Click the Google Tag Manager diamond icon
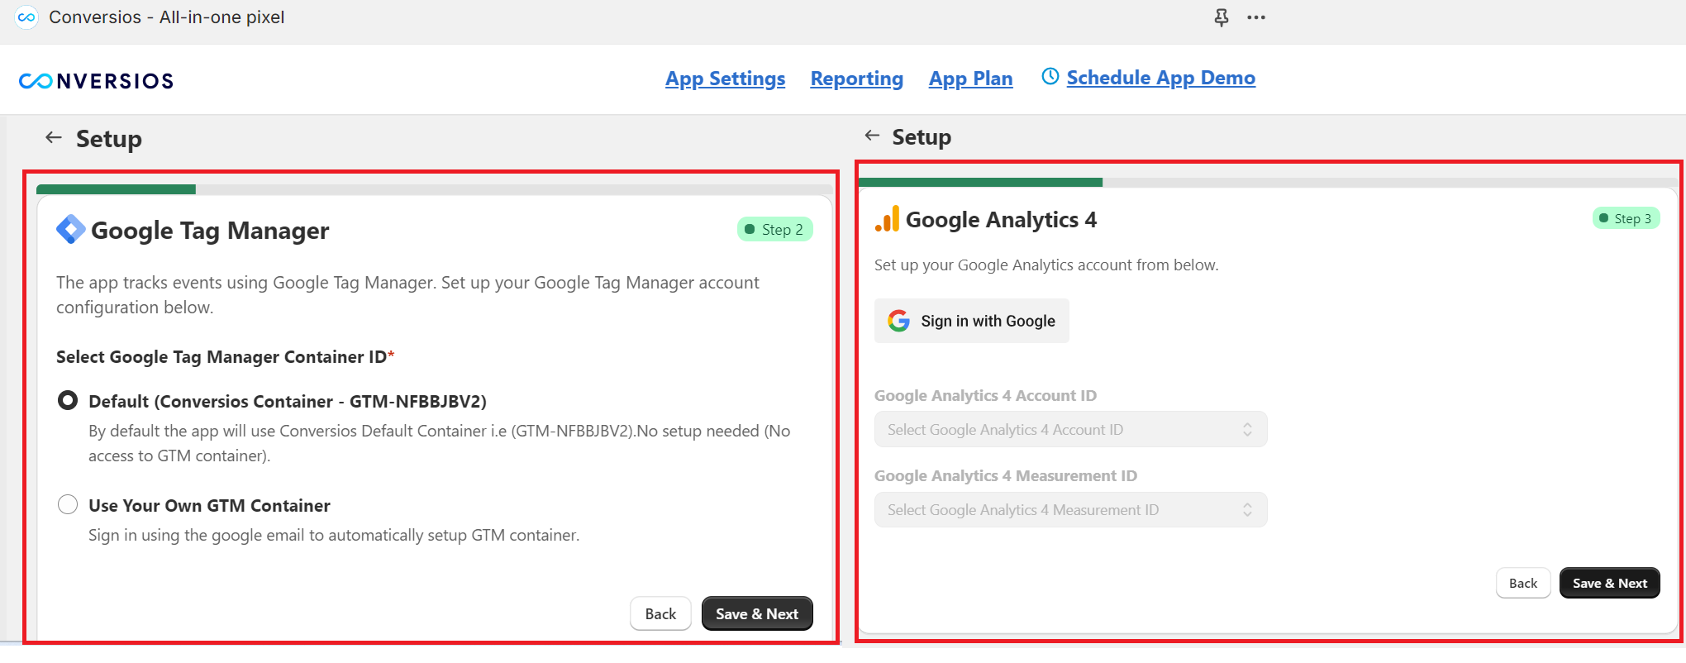 70,229
